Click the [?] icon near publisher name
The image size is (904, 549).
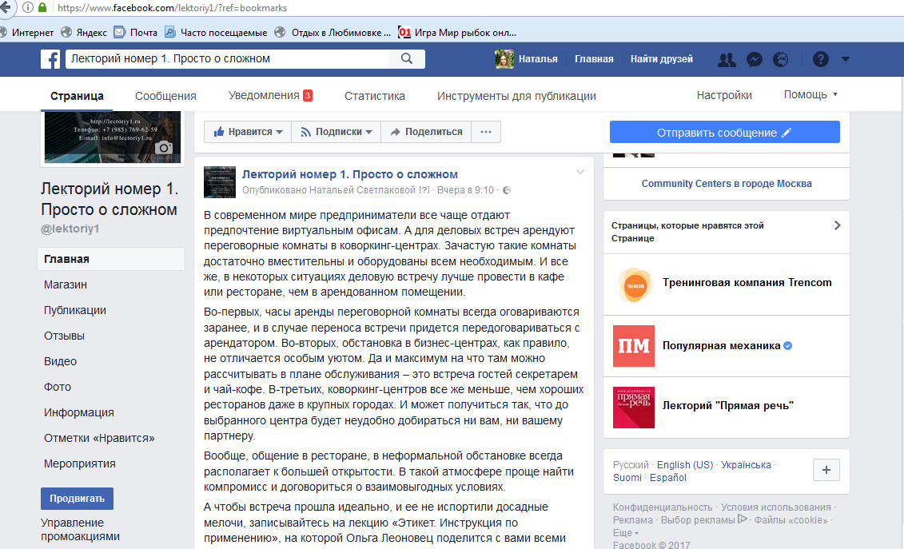click(x=424, y=189)
